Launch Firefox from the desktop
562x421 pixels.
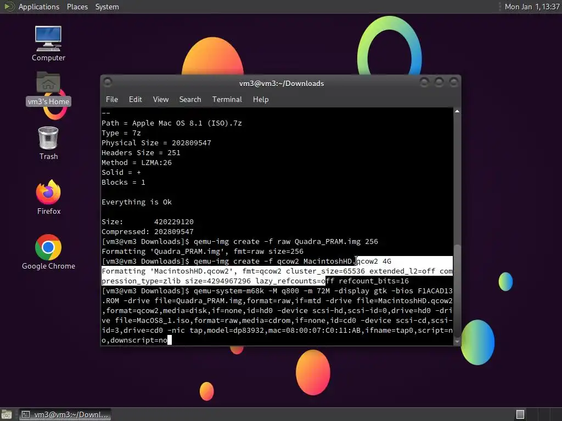(48, 197)
